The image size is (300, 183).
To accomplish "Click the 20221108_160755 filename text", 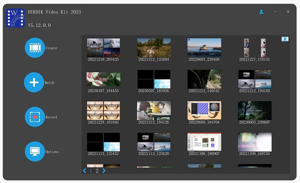I will click(254, 154).
